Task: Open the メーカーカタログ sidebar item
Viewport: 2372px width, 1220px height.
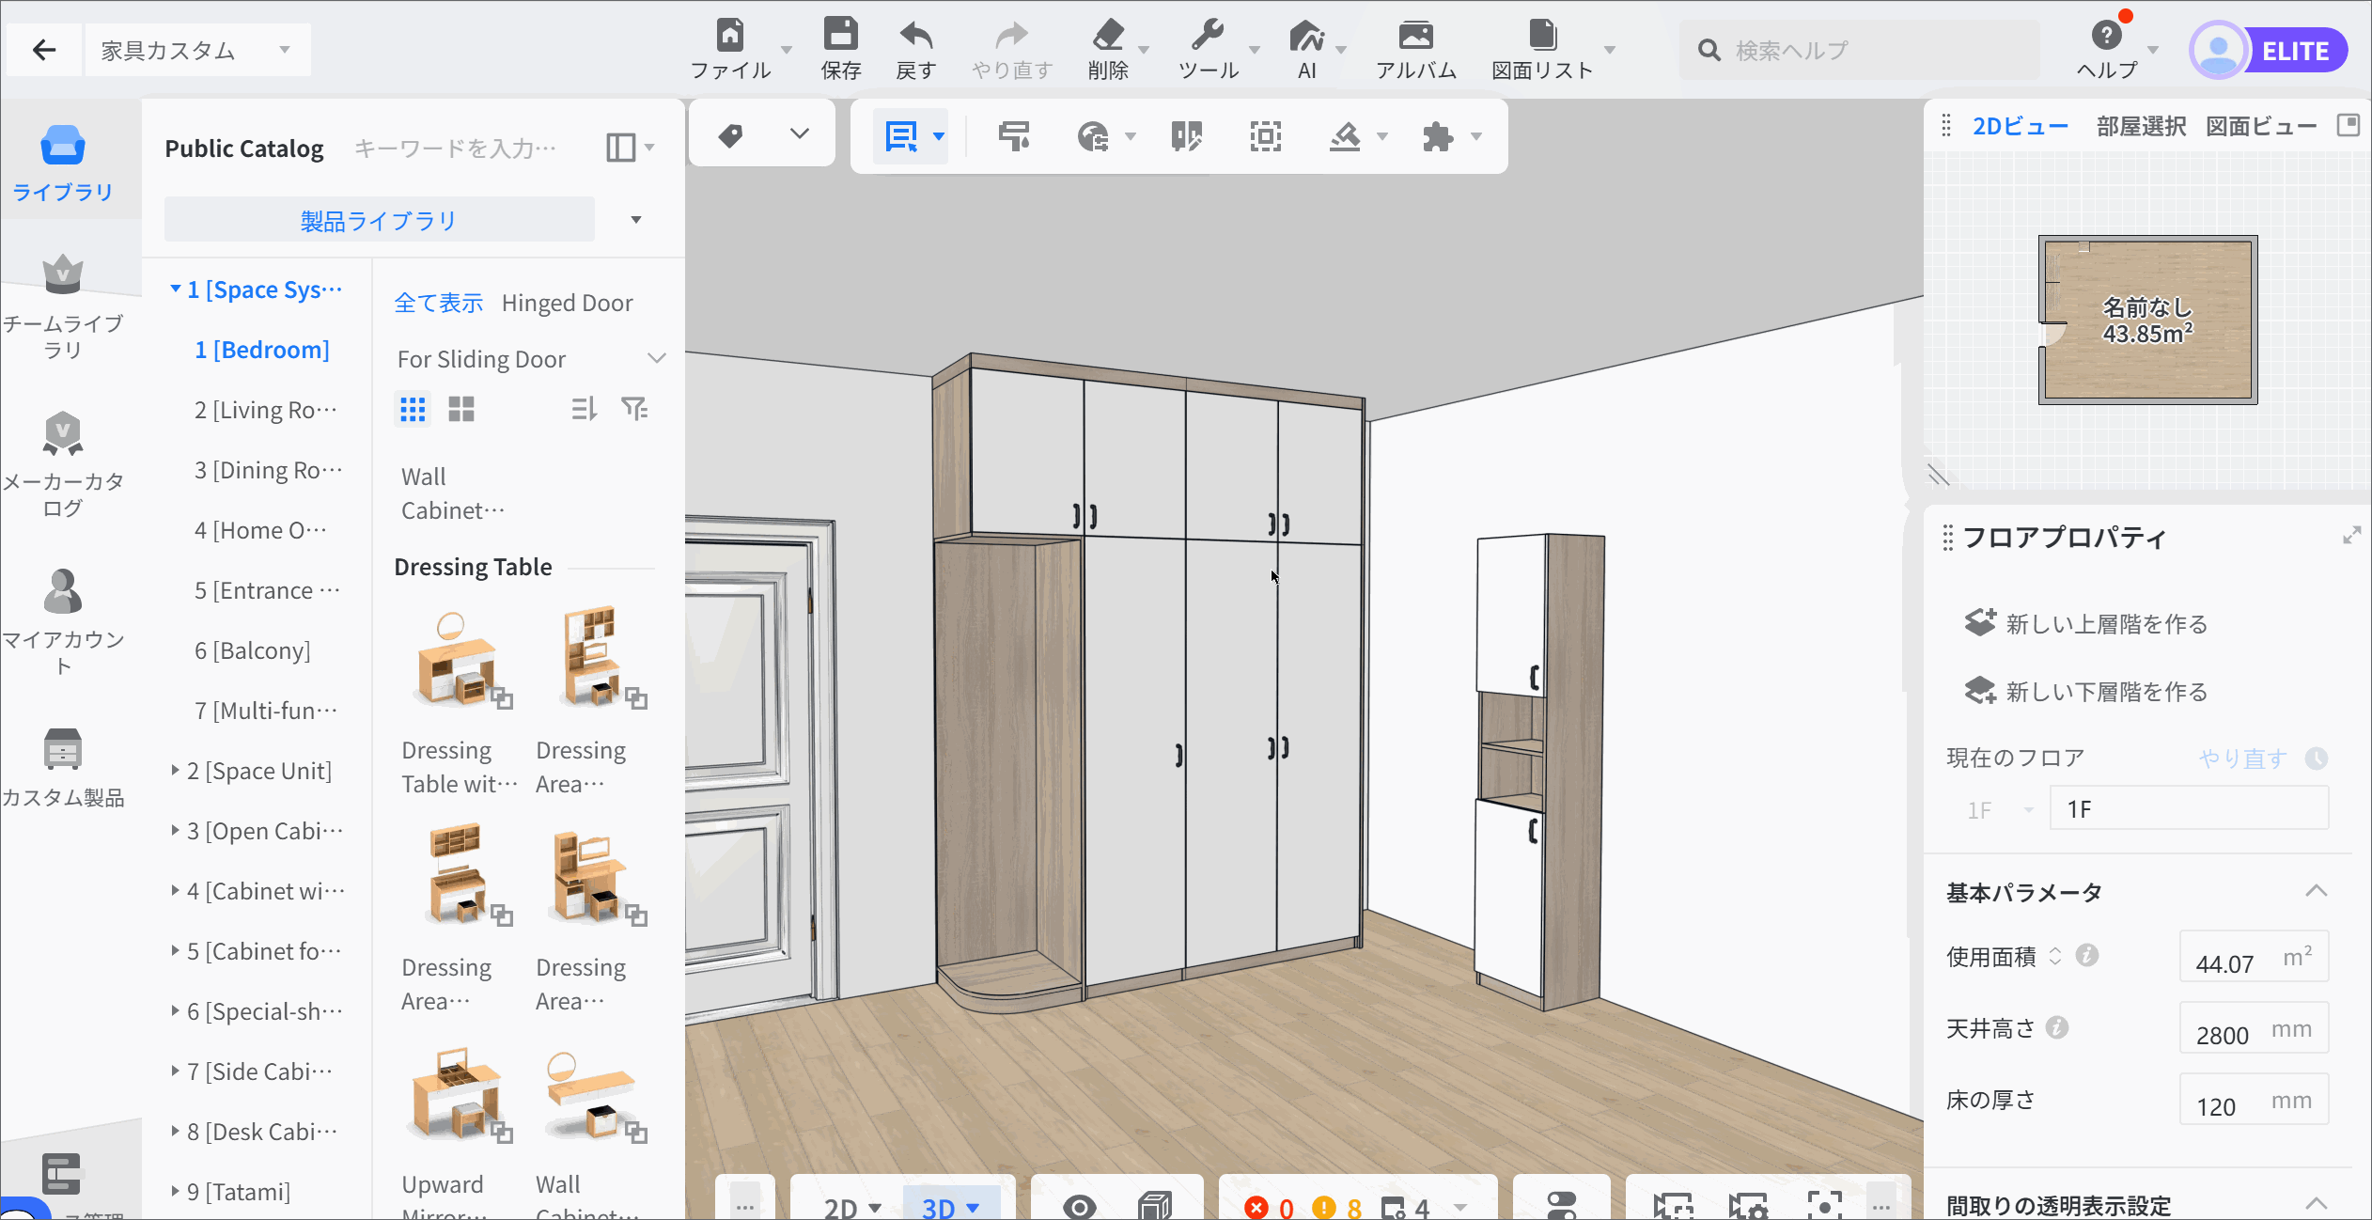Action: coord(62,465)
